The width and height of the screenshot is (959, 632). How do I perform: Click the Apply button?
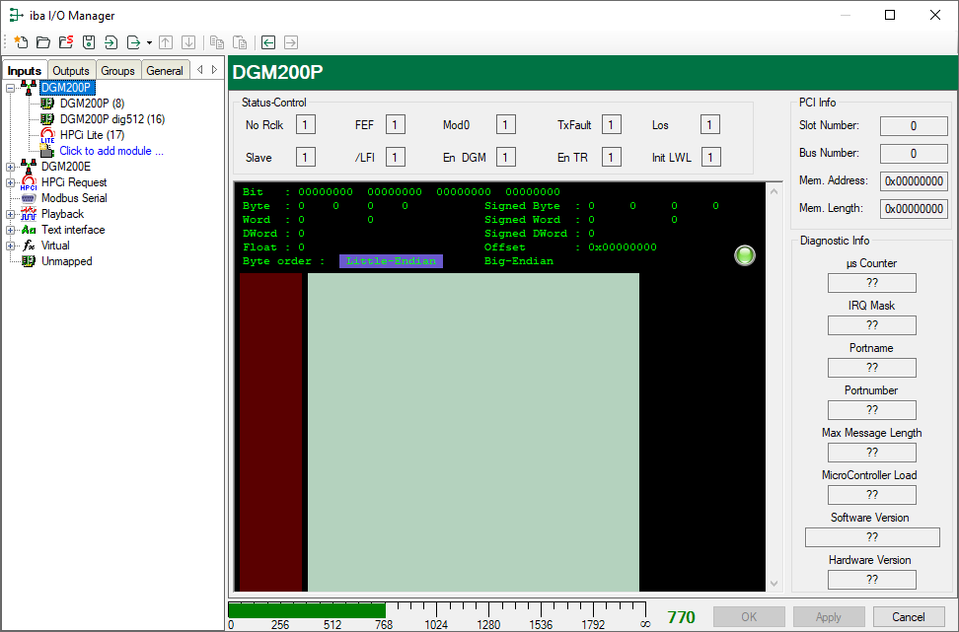click(829, 617)
